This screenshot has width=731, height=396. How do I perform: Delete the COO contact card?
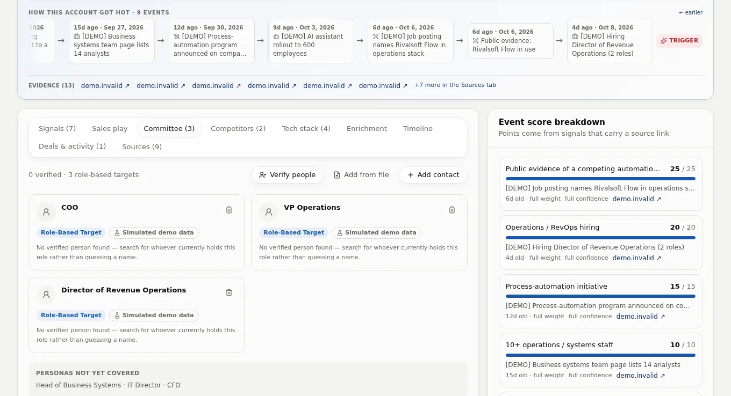[x=229, y=210]
